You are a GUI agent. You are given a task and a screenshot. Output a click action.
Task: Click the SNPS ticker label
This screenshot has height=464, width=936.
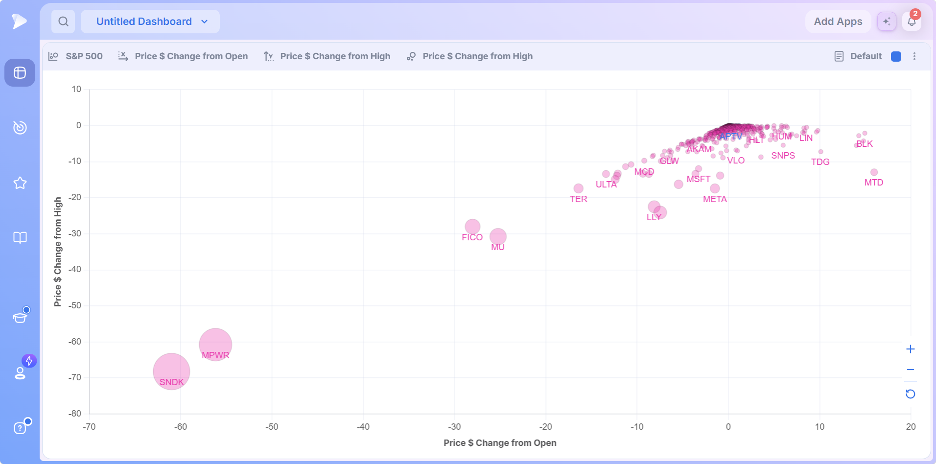pos(783,156)
